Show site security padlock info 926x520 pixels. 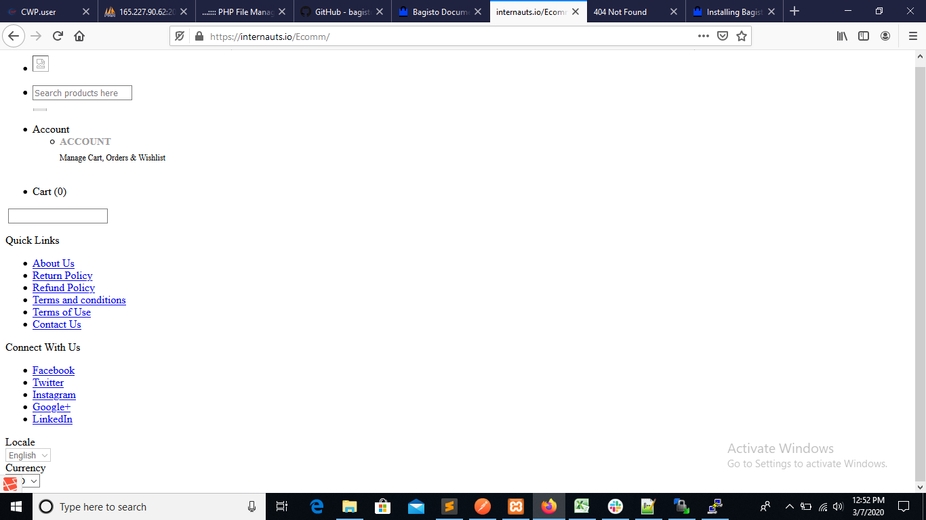pos(199,37)
